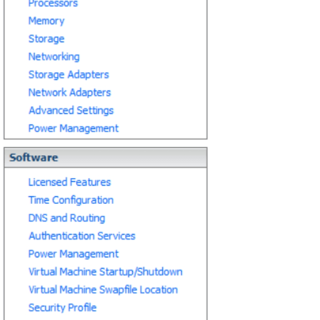Open Authentication Services
The width and height of the screenshot is (320, 320).
tap(82, 236)
